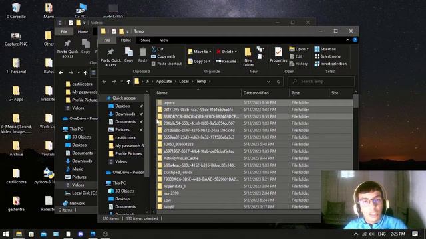
Task: Cut the selected items
Action: [x=158, y=49]
